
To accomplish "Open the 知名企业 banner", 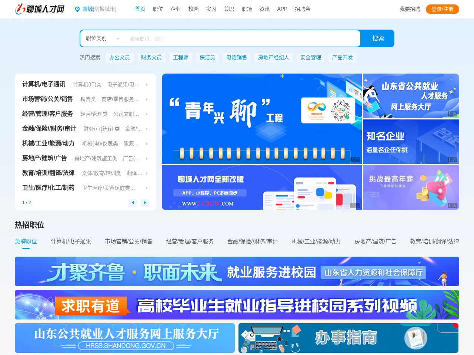I will click(411, 142).
